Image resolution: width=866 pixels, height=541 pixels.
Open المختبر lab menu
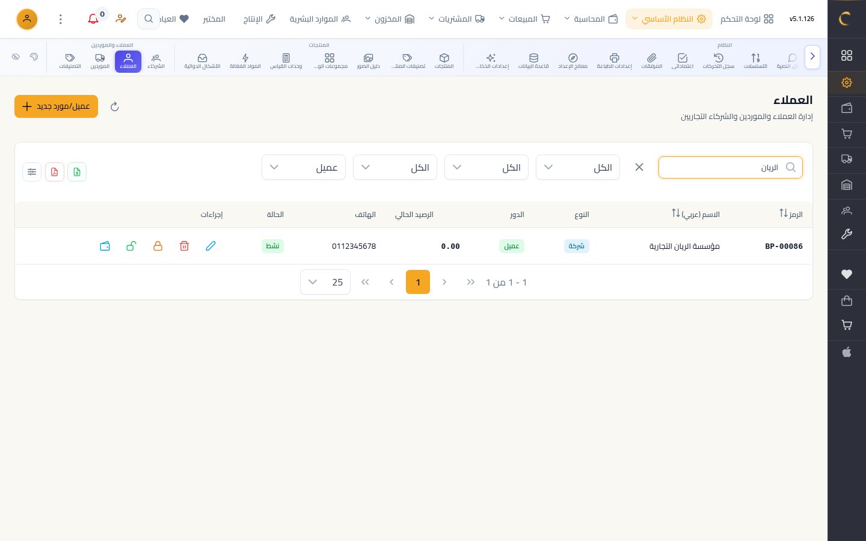pos(214,19)
